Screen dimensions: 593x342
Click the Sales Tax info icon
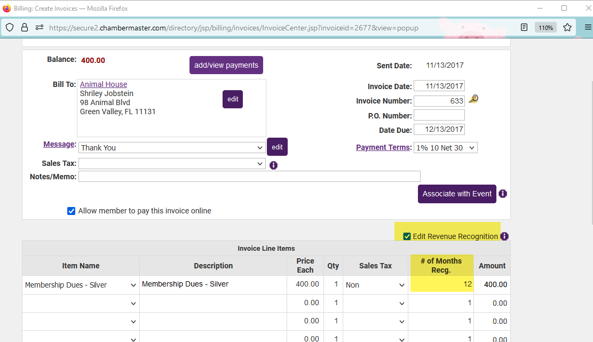point(274,165)
